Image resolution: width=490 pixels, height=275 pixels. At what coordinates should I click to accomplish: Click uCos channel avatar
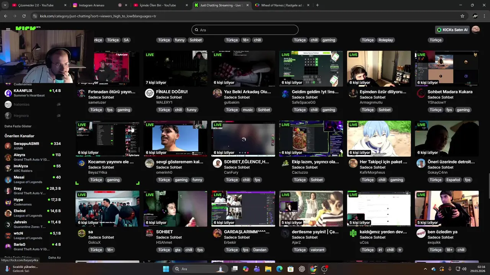tap(353, 233)
